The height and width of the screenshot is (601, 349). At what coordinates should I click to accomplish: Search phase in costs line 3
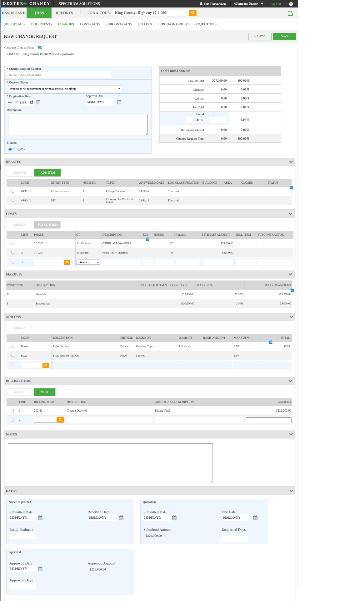(x=67, y=262)
